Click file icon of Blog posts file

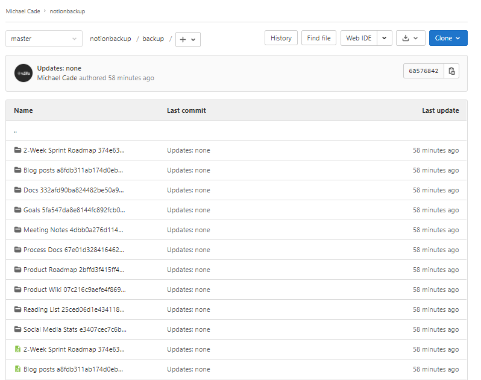(17, 369)
